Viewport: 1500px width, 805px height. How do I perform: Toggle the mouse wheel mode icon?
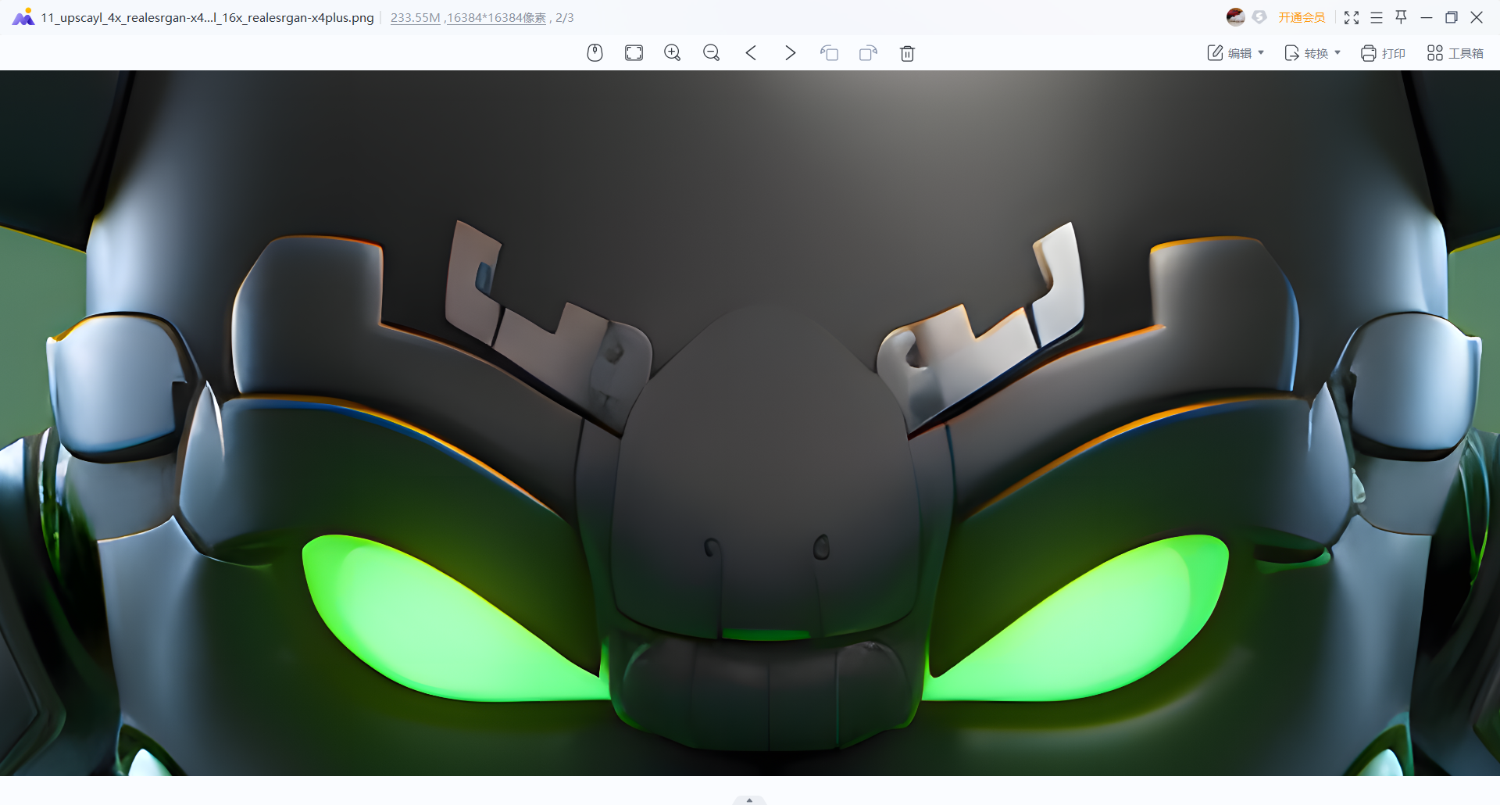[x=595, y=53]
